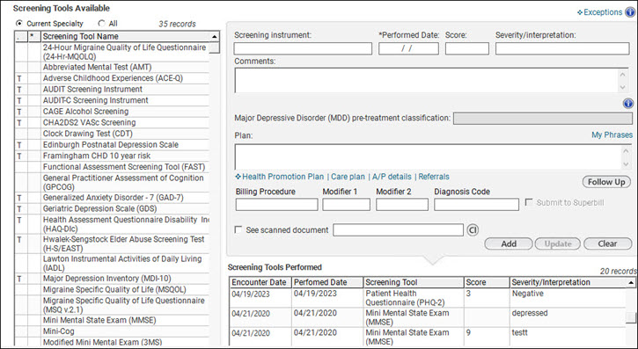
Task: Open the Care plan link
Action: (x=348, y=177)
